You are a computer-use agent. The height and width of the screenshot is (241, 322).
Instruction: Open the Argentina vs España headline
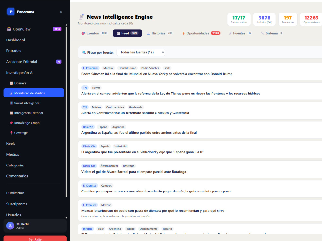click(139, 133)
